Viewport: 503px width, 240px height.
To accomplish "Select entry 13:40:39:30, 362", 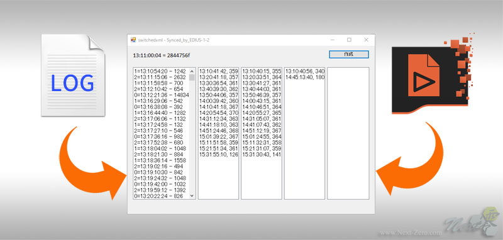I will (x=218, y=89).
